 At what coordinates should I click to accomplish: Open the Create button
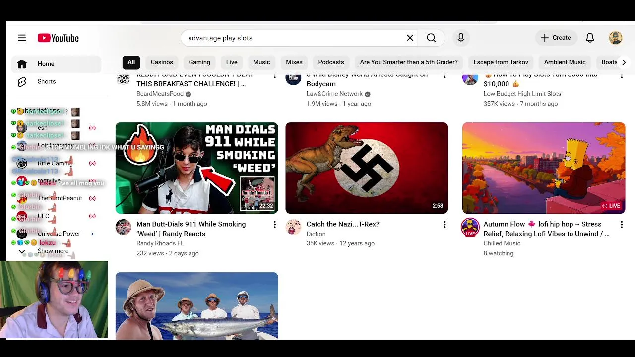(556, 38)
